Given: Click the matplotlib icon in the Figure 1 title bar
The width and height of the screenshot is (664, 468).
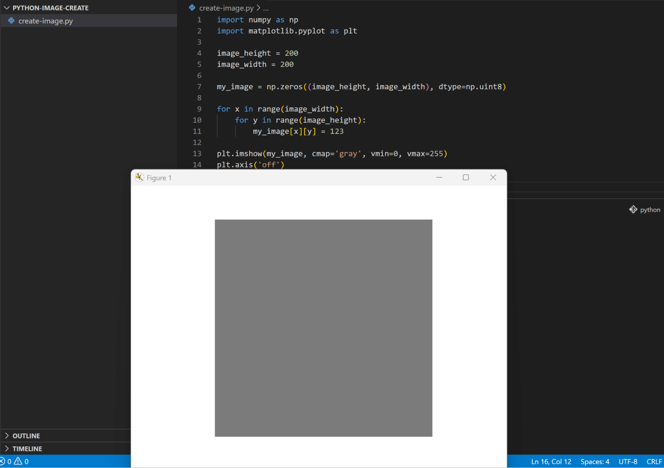Looking at the screenshot, I should coord(139,178).
